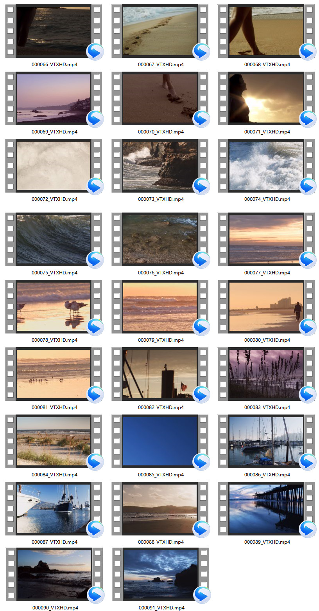
Task: Click the blue play badge on 000069_VTXHD.mp4
Action: coord(95,119)
